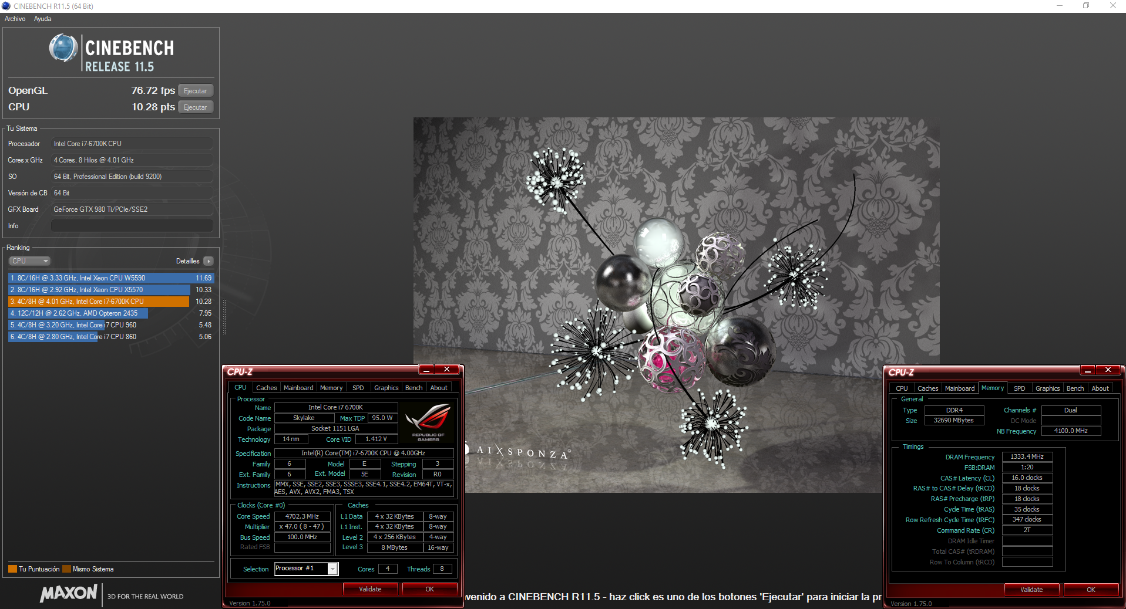The height and width of the screenshot is (609, 1126).
Task: Switch to Graphics tab in right CPU-Z window
Action: 1047,388
